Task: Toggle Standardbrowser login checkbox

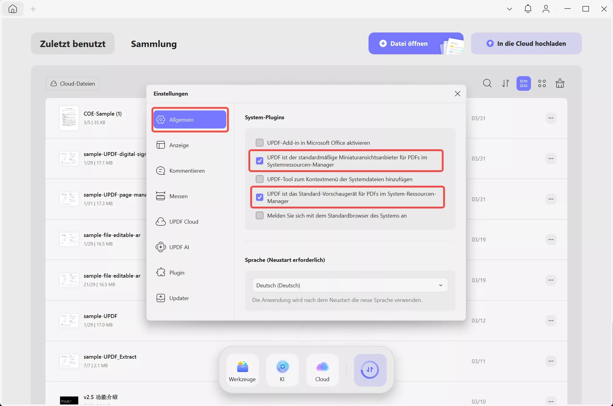Action: tap(260, 216)
